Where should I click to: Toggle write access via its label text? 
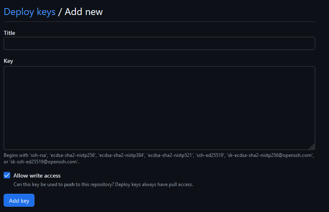pyautogui.click(x=37, y=176)
